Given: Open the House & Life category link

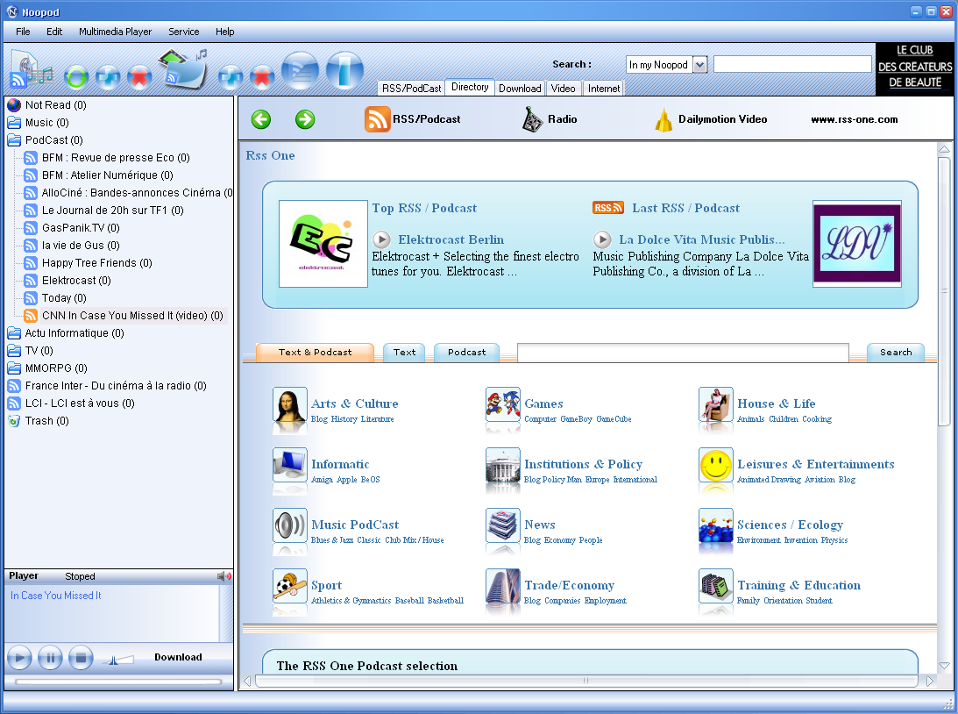Looking at the screenshot, I should tap(776, 403).
